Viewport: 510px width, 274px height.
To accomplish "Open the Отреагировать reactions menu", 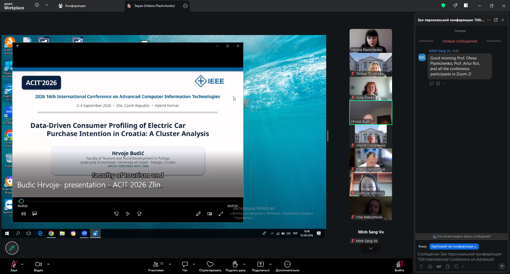I will (x=210, y=266).
